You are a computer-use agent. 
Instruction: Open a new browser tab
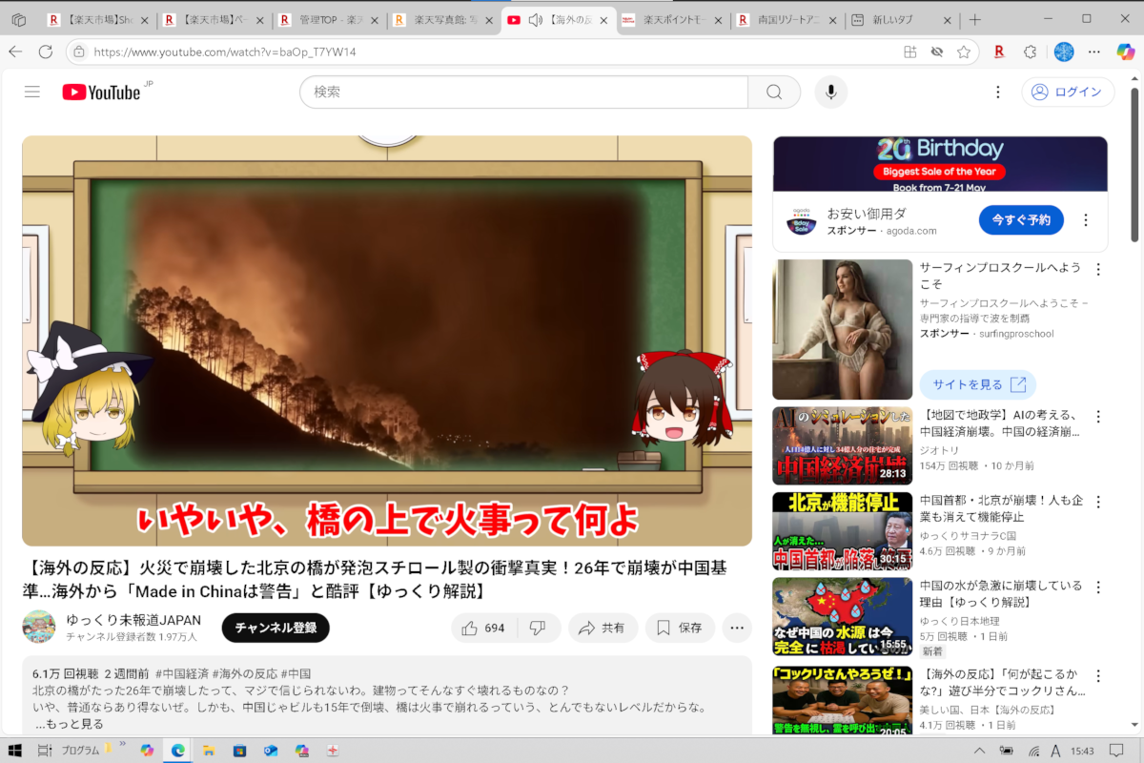point(975,19)
